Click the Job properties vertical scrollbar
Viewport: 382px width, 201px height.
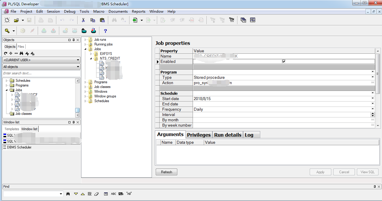[x=378, y=88]
